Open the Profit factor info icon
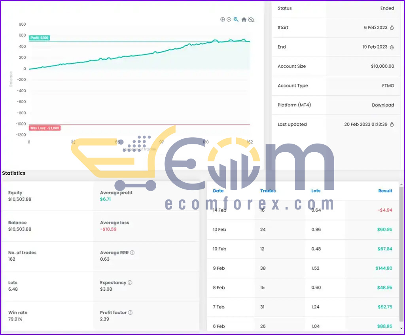Viewport: 405px width, 335px height. click(131, 312)
